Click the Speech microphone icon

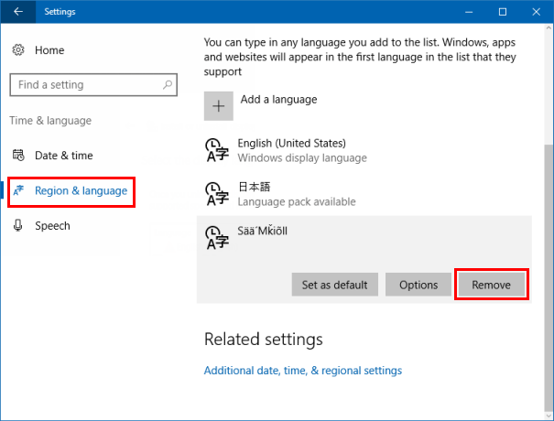(x=18, y=225)
